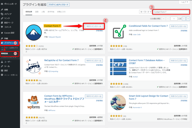Click the Posts pin icon
This screenshot has width=192, height=128.
2,10
